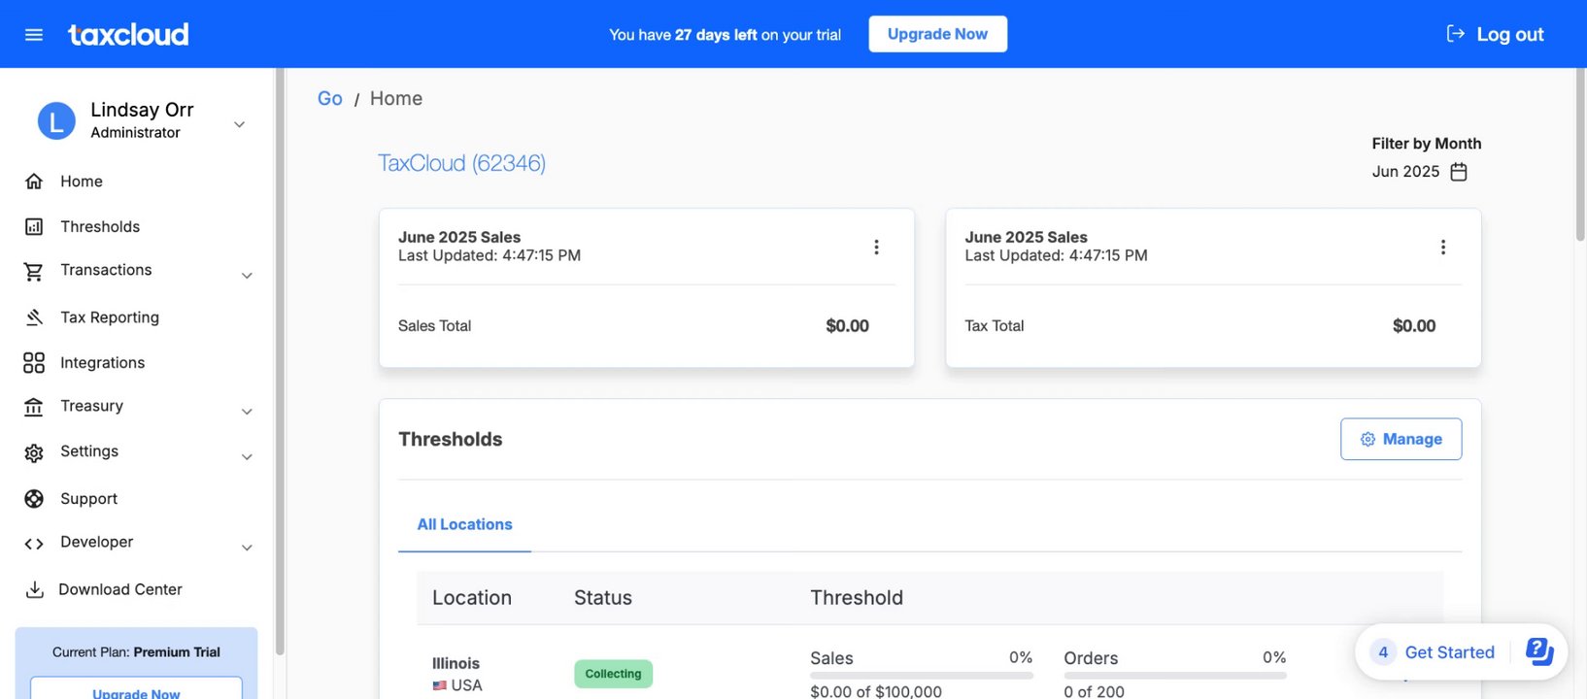Click the Sales Total $0.00 value
Screen dimensions: 1587x699
(847, 326)
